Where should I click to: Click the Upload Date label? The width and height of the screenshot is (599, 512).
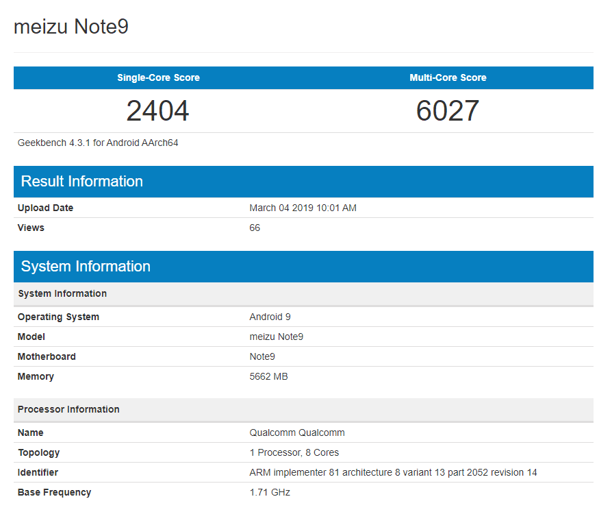tap(45, 208)
